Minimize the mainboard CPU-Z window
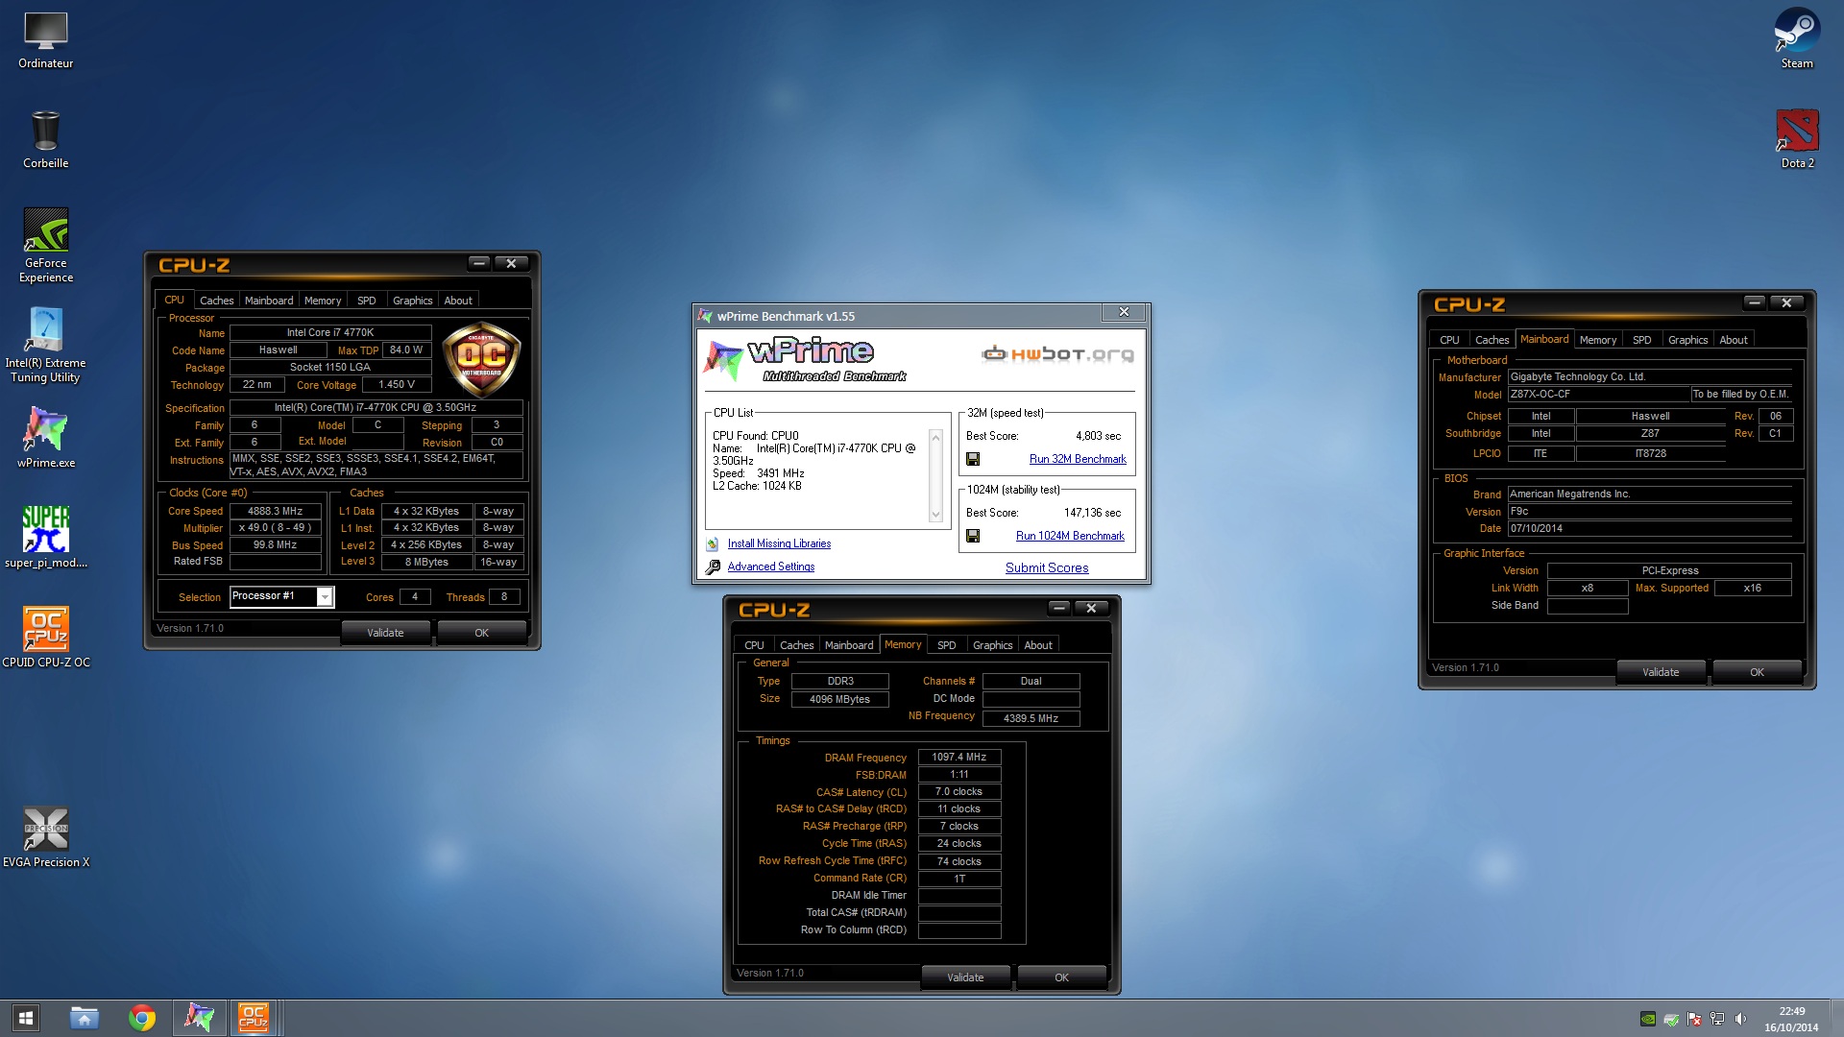Screen dimensions: 1844x1037 pos(1755,302)
